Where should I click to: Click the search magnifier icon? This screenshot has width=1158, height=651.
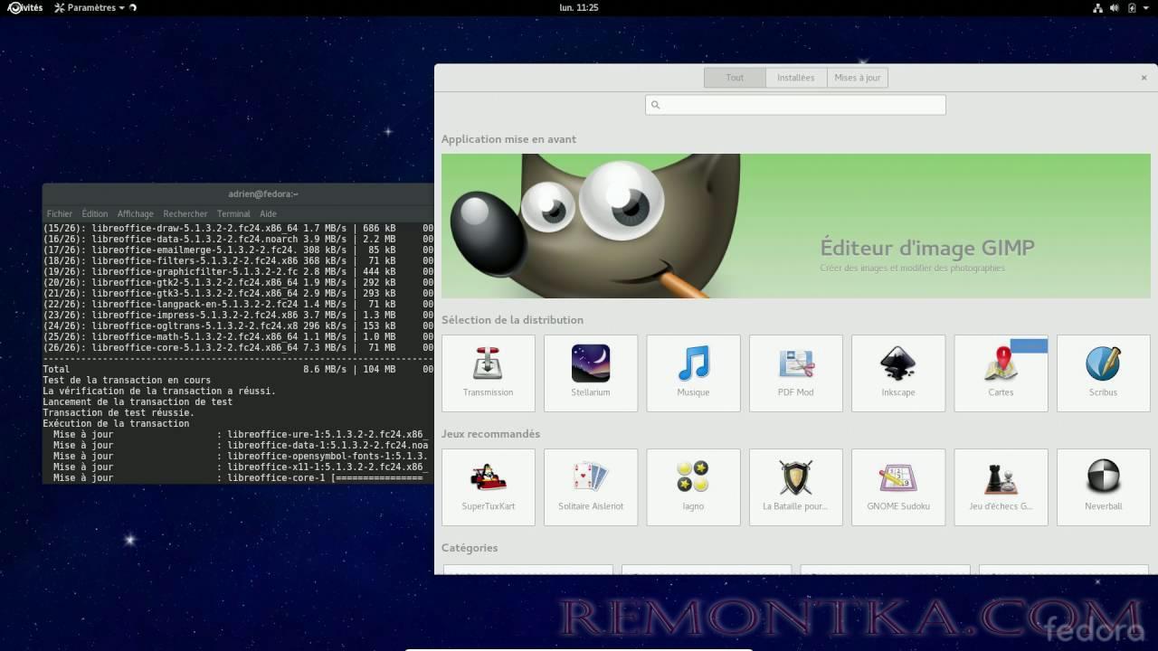656,105
